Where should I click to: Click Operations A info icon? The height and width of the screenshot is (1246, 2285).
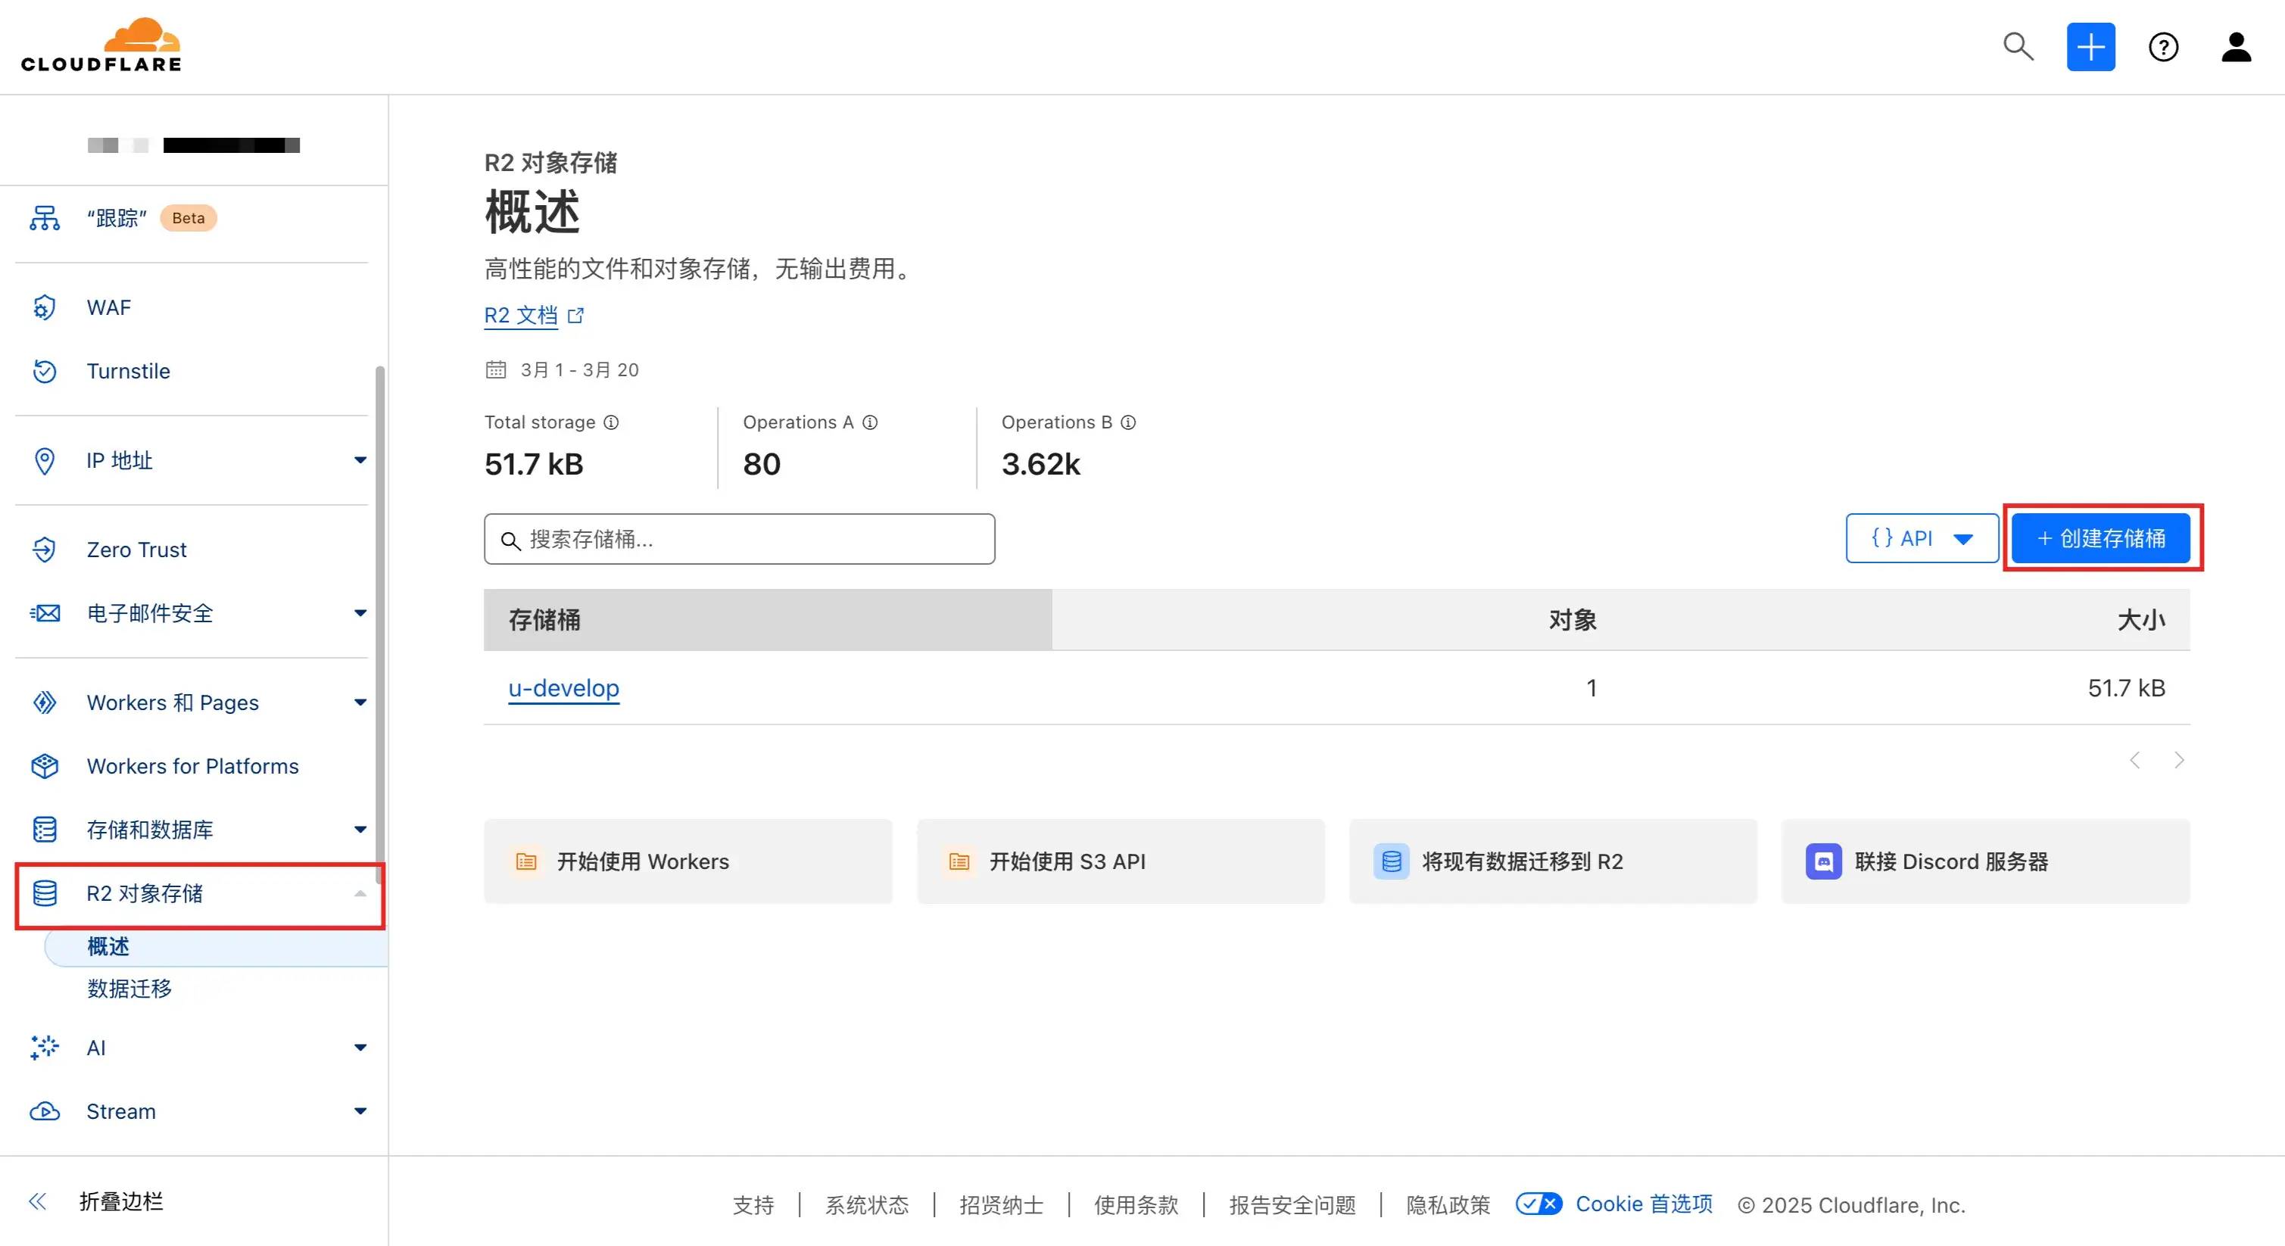click(870, 422)
